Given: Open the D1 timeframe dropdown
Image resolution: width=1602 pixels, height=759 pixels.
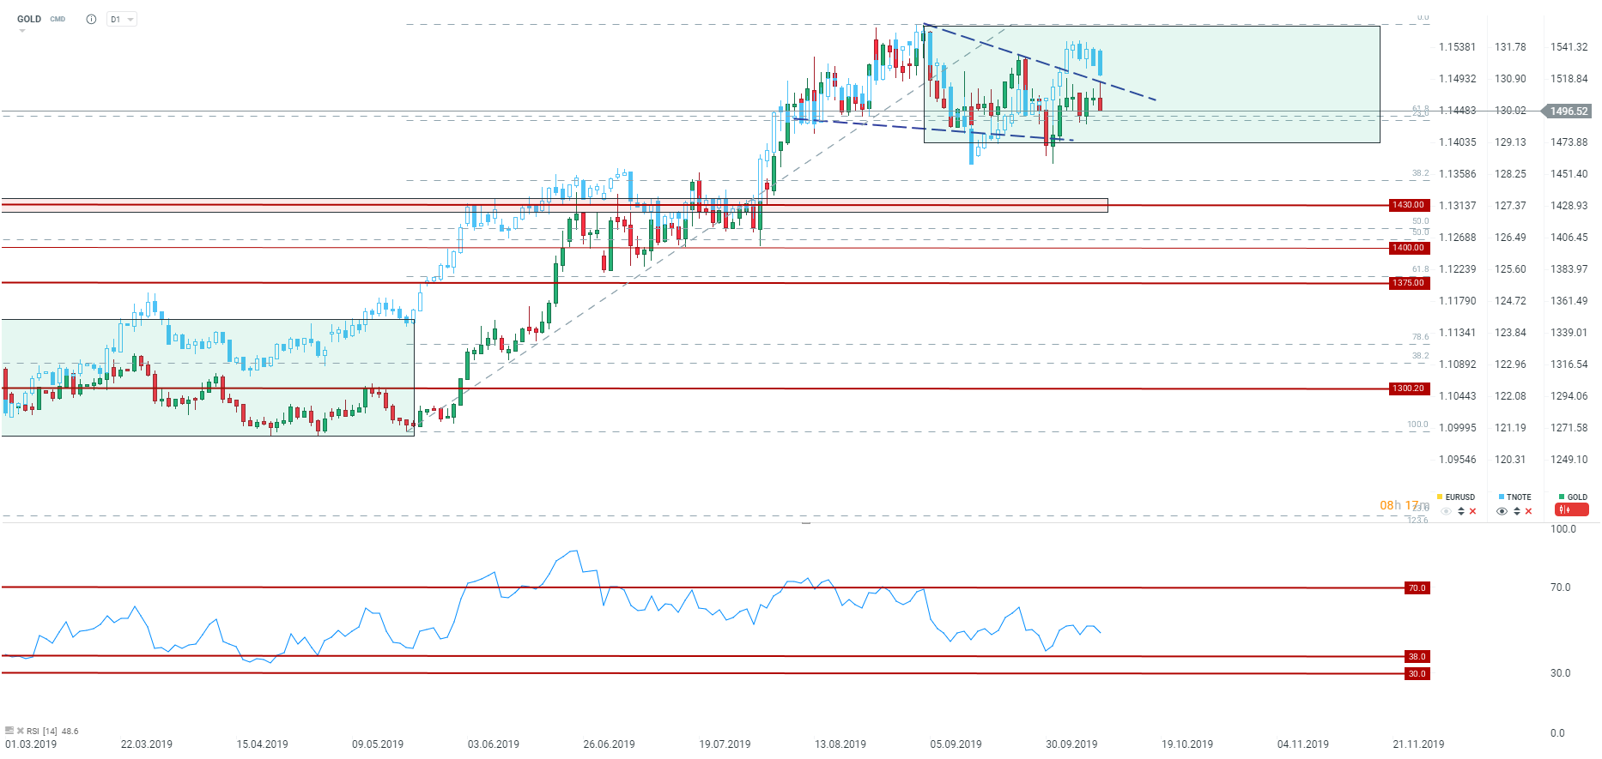Looking at the screenshot, I should point(122,19).
